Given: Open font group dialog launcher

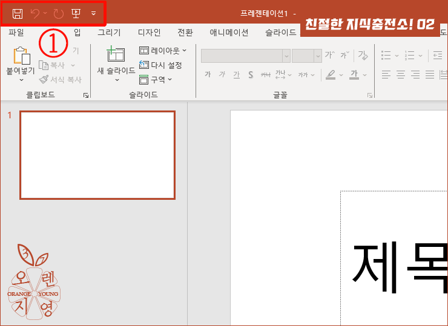Looking at the screenshot, I should (370, 95).
